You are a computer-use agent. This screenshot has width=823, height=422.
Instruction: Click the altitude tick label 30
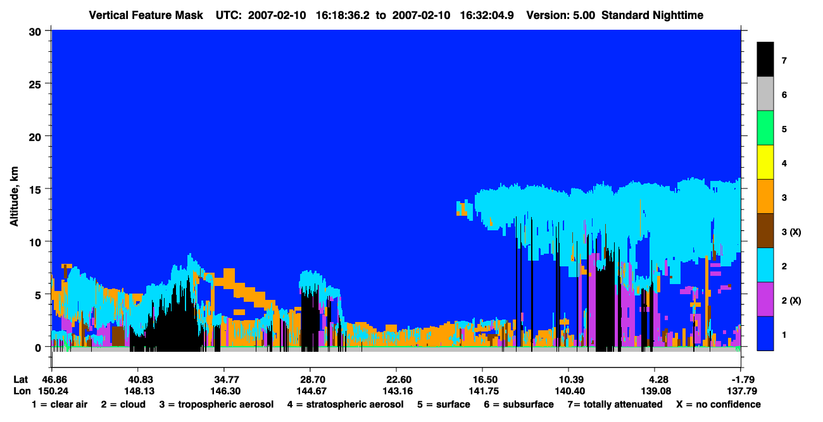37,30
